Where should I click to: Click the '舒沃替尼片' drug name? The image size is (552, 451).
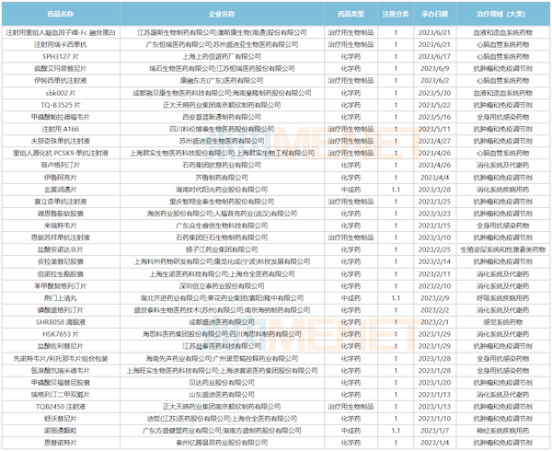(x=61, y=419)
